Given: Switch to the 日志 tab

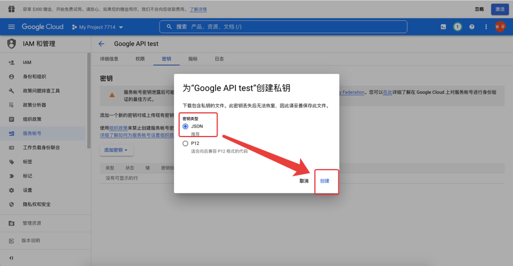Looking at the screenshot, I should click(x=219, y=59).
